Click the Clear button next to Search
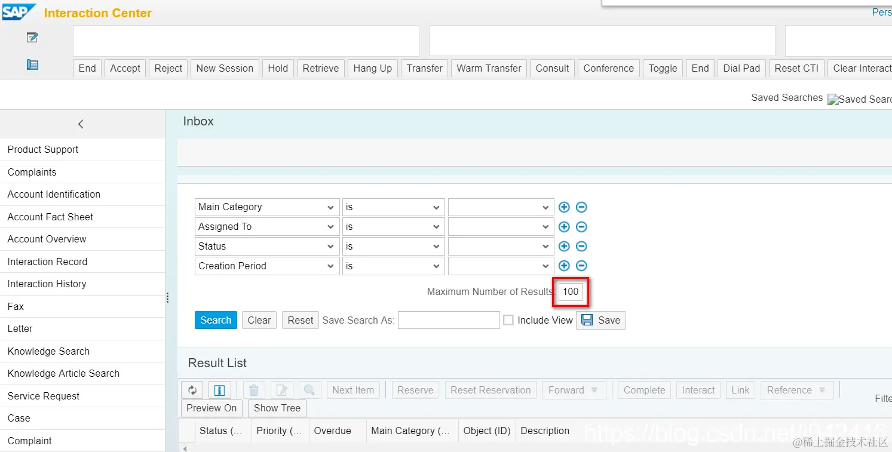 point(259,320)
